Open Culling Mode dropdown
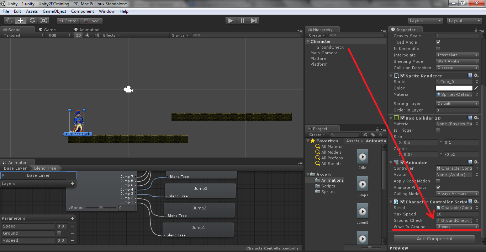The height and width of the screenshot is (252, 486). coord(457,194)
